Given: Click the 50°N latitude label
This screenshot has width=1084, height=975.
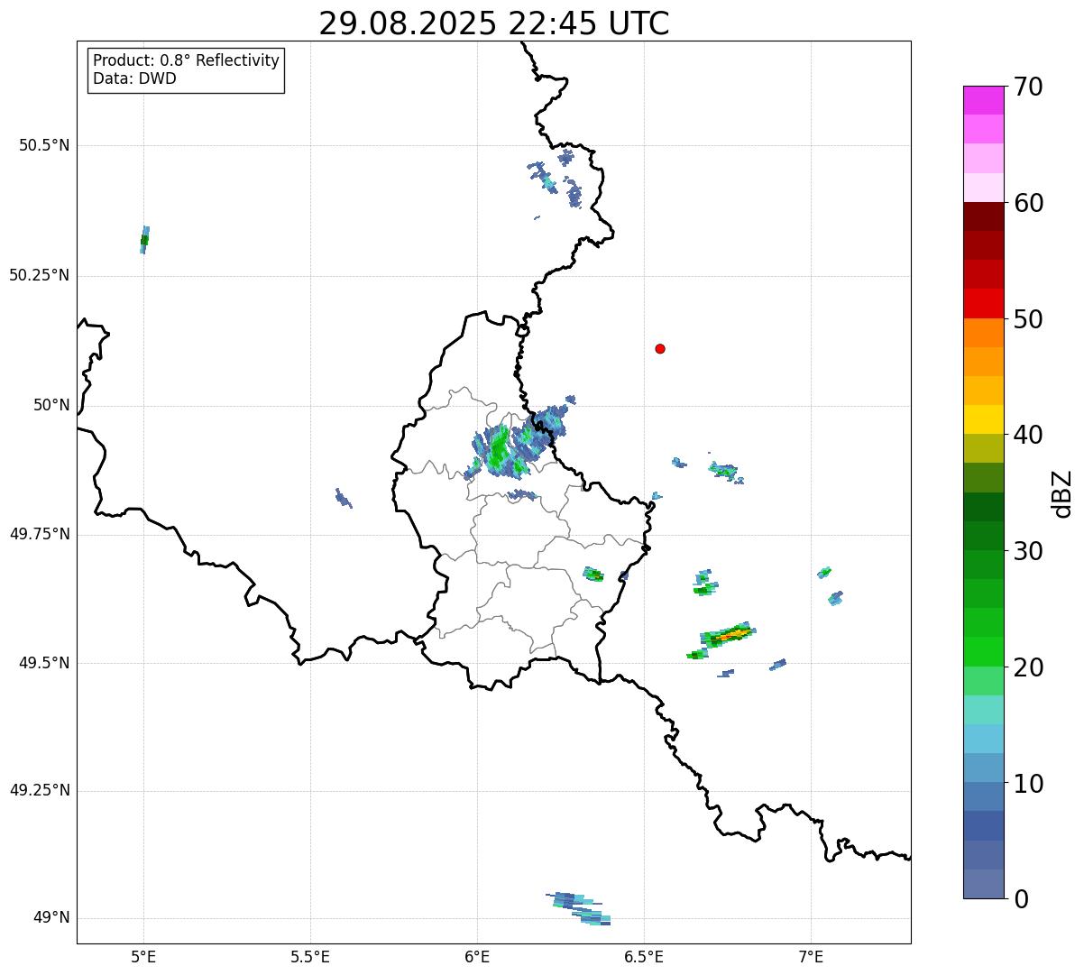Looking at the screenshot, I should [x=51, y=405].
